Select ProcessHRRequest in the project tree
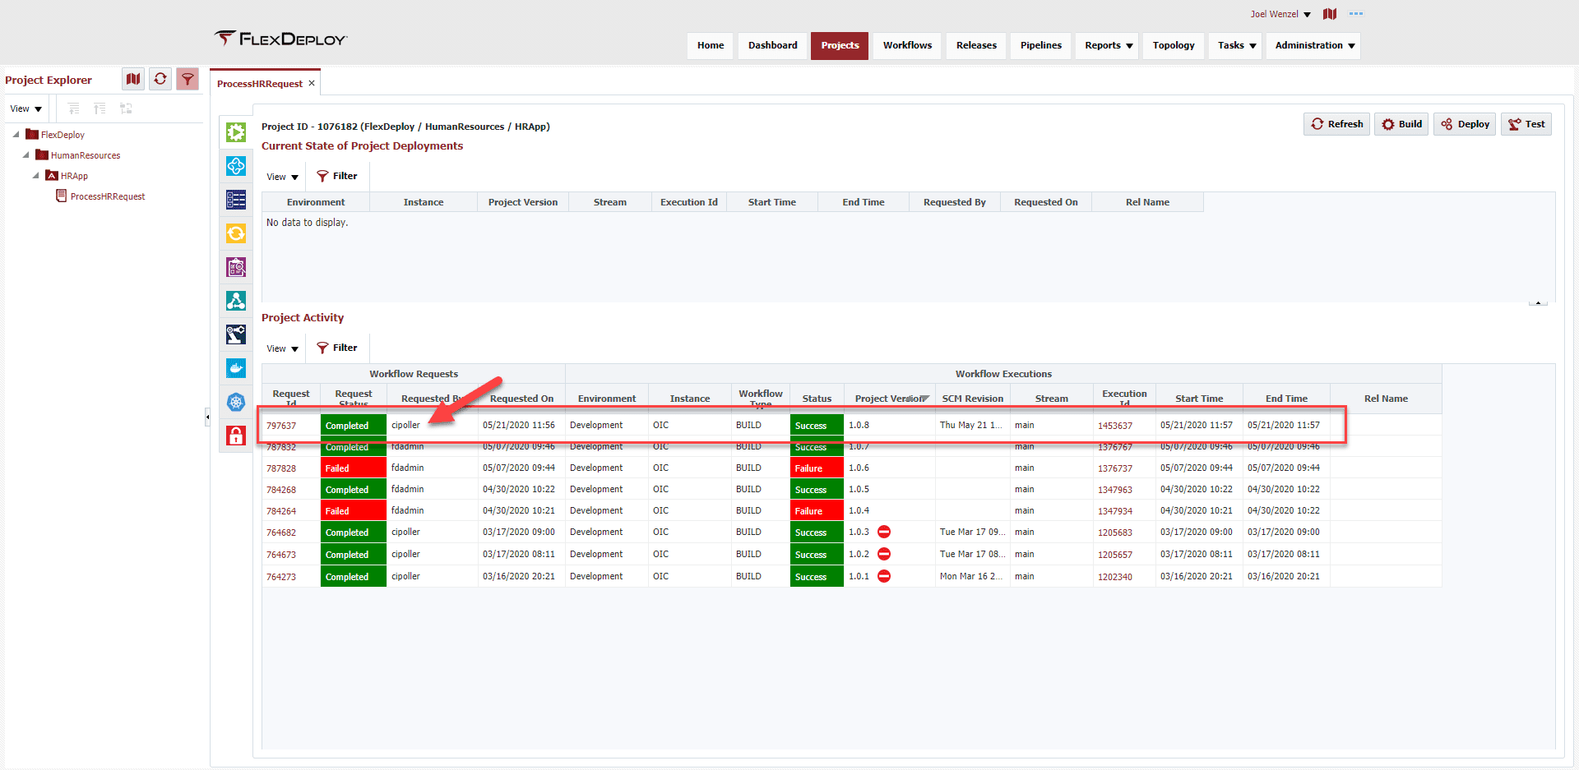Screen dimensions: 1579x770 [x=108, y=196]
